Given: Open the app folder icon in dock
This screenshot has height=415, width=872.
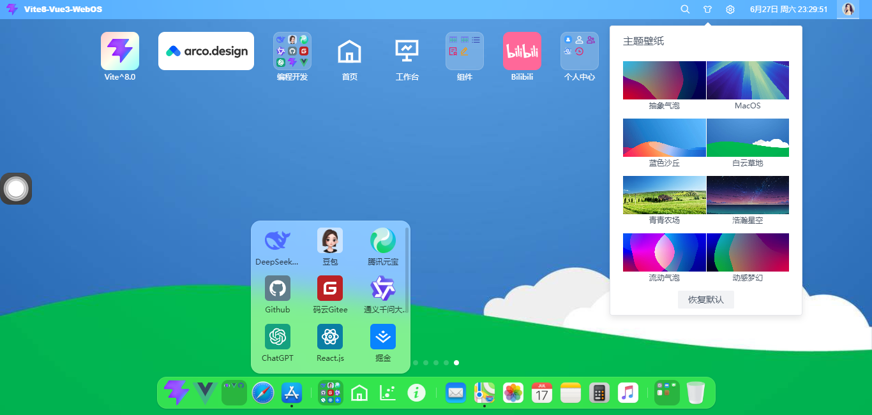Looking at the screenshot, I should click(x=331, y=393).
